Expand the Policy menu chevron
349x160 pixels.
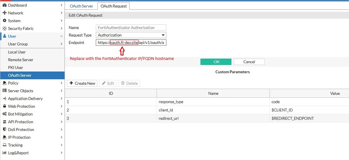61,83
